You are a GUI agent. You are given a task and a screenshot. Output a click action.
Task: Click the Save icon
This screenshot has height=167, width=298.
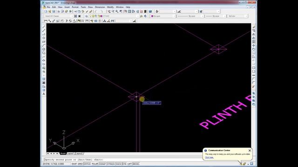(x=54, y=12)
